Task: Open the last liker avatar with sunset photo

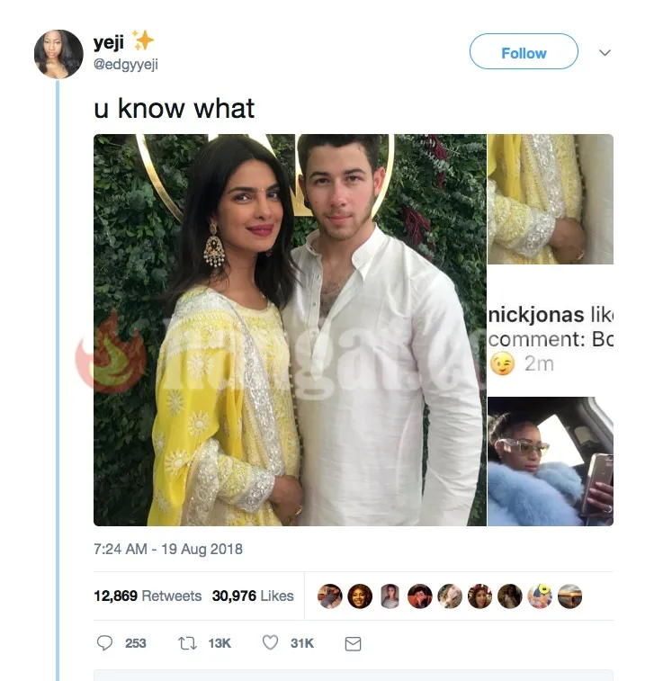Action: tap(569, 596)
